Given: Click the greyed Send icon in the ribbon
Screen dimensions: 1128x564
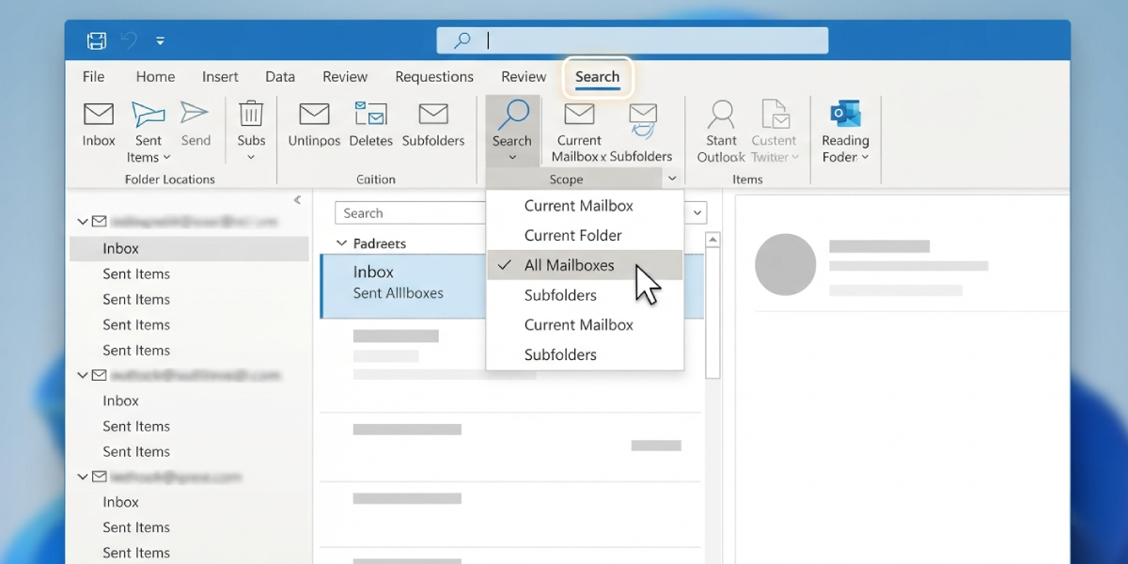Looking at the screenshot, I should [x=195, y=114].
